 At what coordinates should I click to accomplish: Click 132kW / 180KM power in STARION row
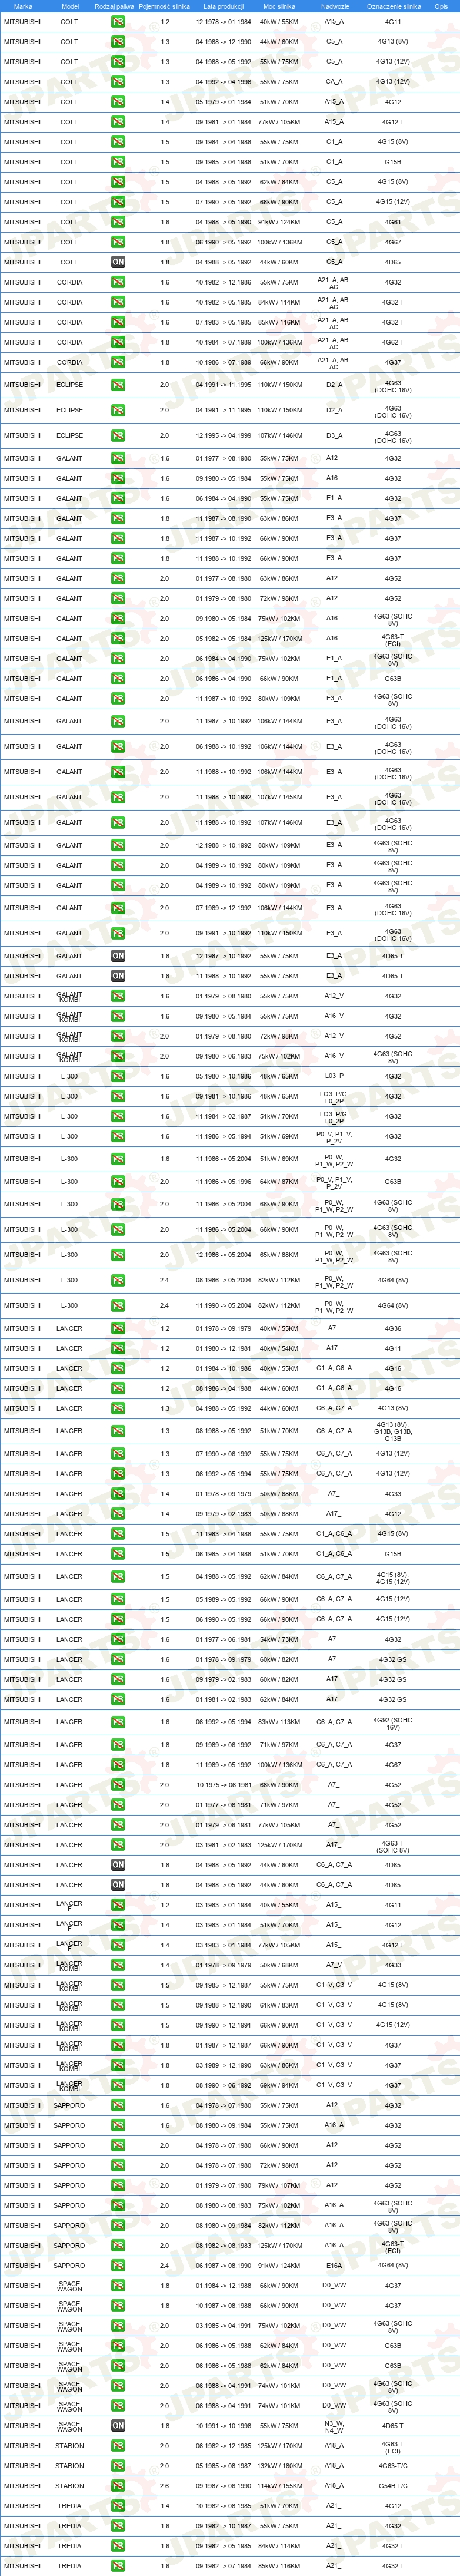pyautogui.click(x=279, y=2465)
